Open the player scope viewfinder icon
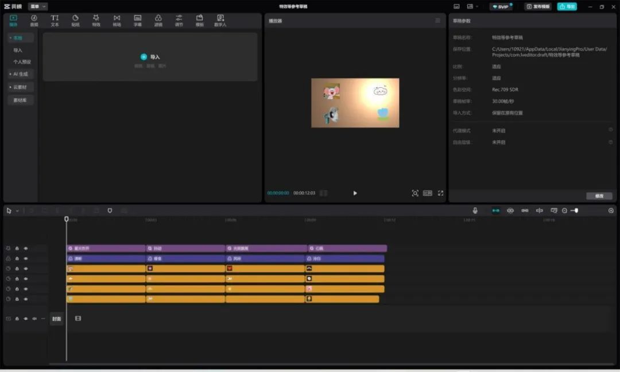620x372 pixels. [x=415, y=193]
